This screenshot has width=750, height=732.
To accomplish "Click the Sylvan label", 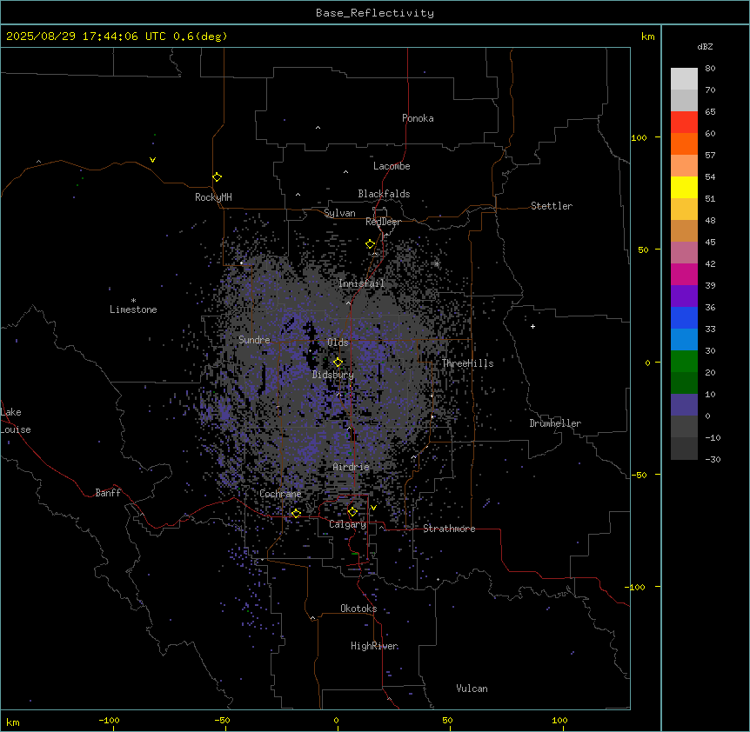I will pos(339,213).
